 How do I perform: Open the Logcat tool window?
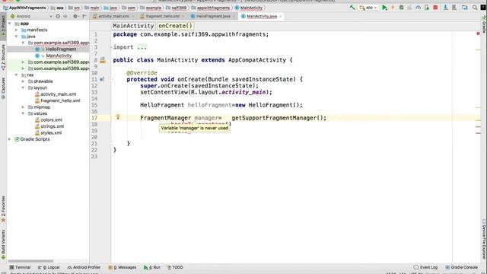click(49, 267)
